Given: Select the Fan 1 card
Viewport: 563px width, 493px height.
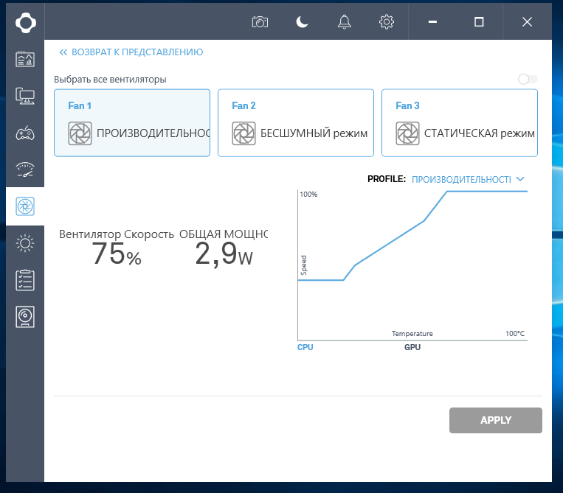Looking at the screenshot, I should point(132,123).
